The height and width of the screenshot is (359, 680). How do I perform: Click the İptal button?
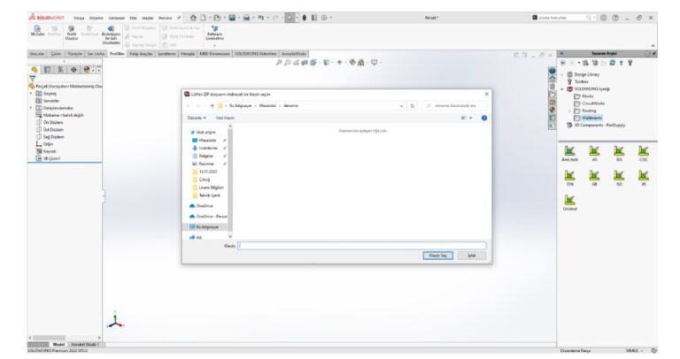pyautogui.click(x=472, y=255)
